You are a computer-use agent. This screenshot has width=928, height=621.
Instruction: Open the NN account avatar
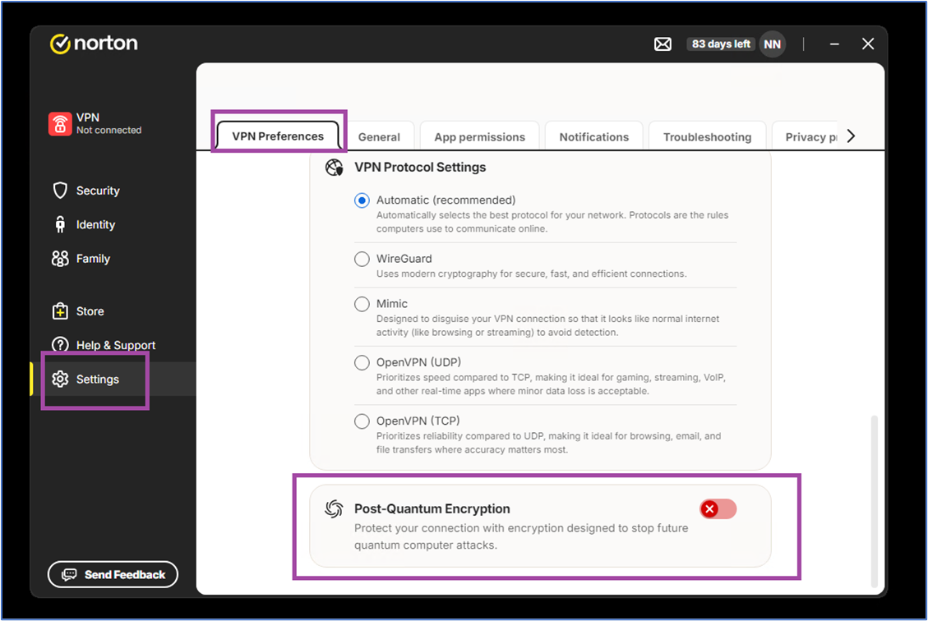773,44
